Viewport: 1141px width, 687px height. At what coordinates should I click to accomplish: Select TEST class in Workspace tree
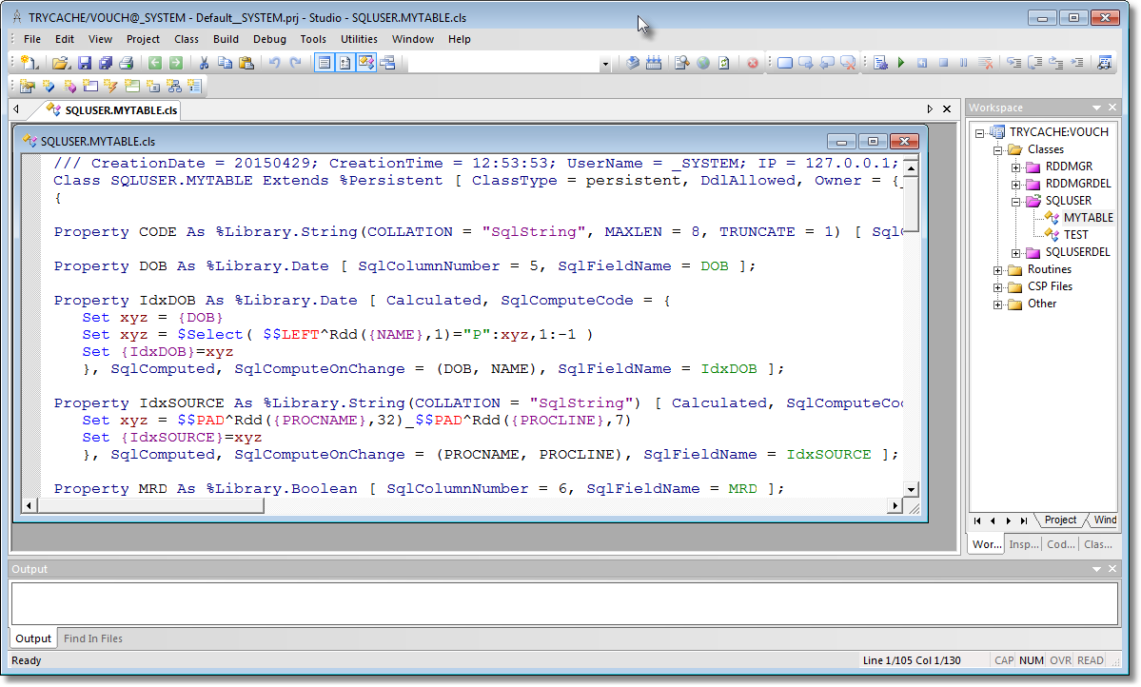pyautogui.click(x=1075, y=234)
